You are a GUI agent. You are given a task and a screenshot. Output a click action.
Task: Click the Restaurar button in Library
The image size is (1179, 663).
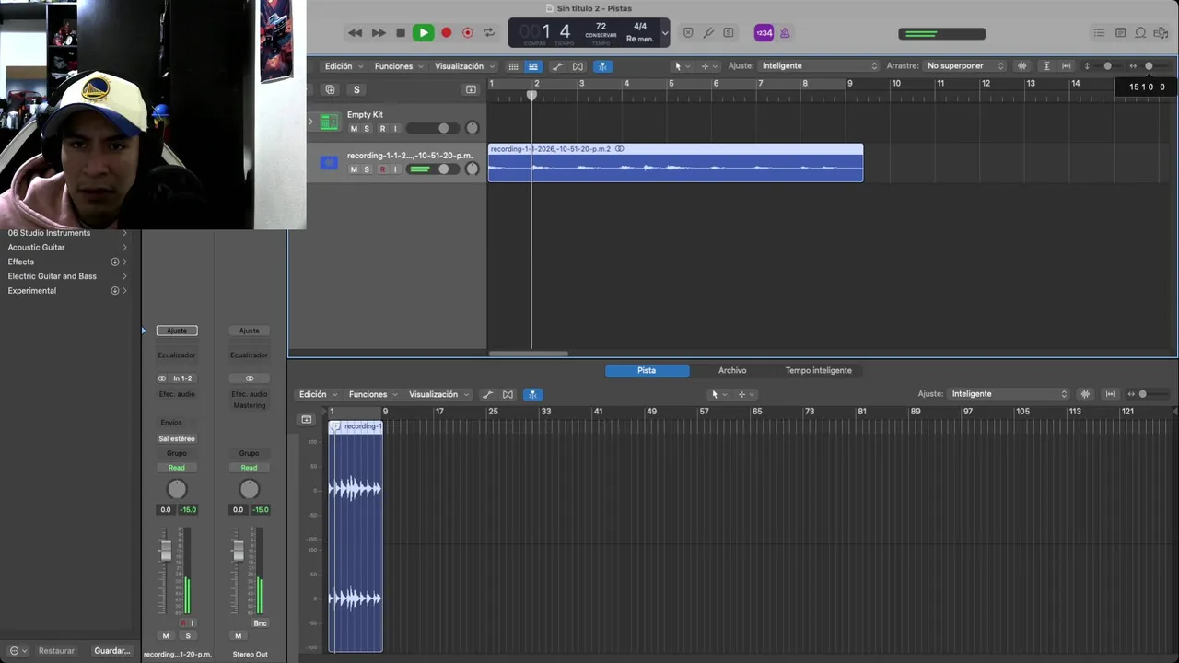pyautogui.click(x=56, y=651)
